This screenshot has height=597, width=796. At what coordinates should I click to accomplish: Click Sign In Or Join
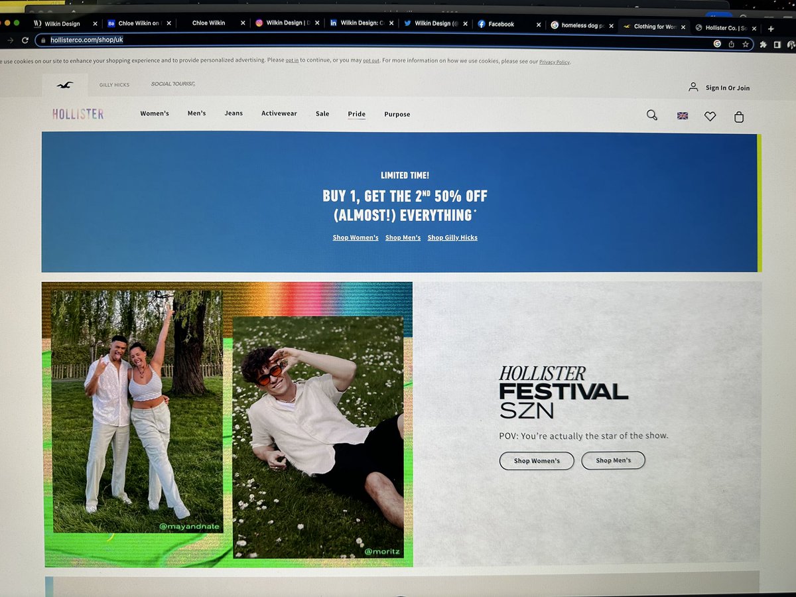click(720, 88)
